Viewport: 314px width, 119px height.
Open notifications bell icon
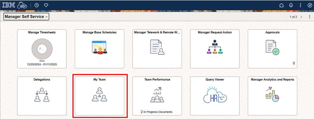291,5
